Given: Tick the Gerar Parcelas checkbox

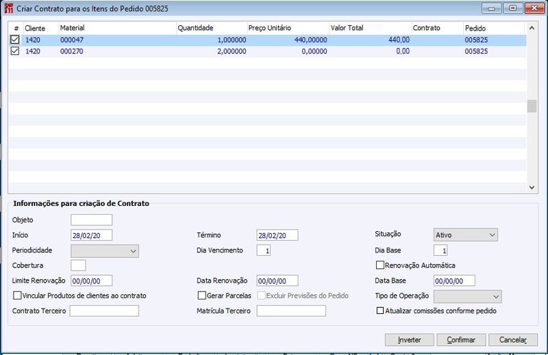Looking at the screenshot, I should [x=201, y=295].
